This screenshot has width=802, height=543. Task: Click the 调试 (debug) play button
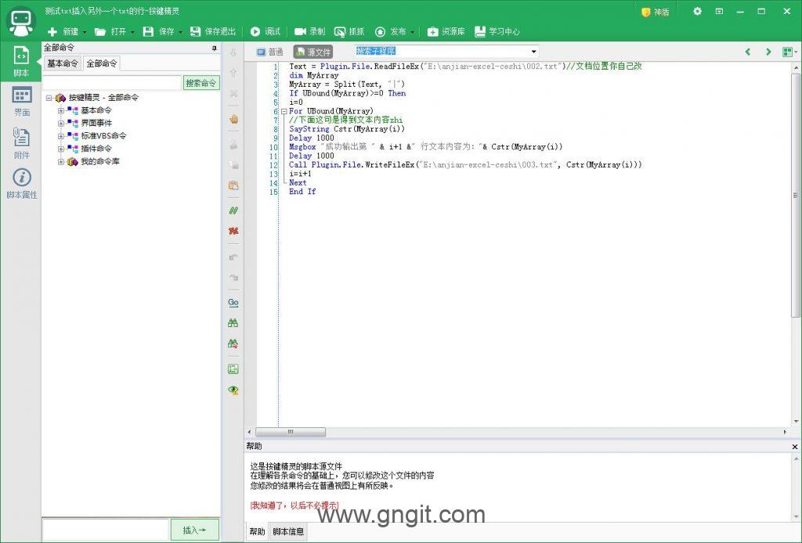tap(266, 31)
